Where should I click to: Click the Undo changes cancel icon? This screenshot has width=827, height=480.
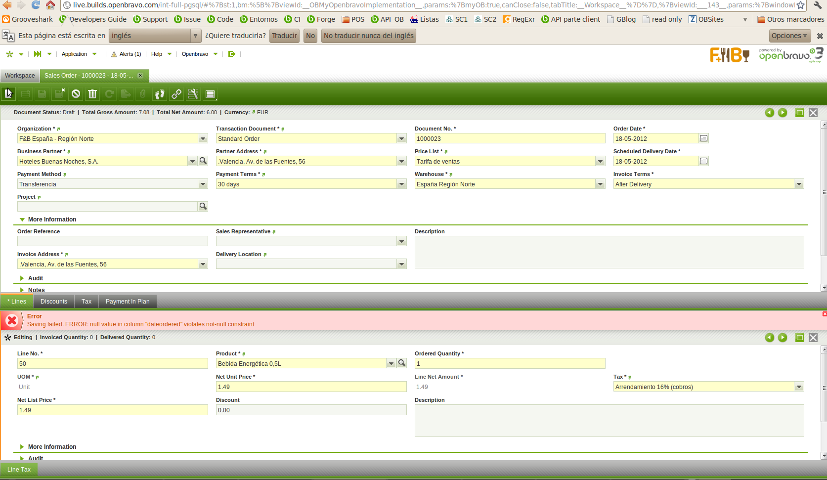76,94
